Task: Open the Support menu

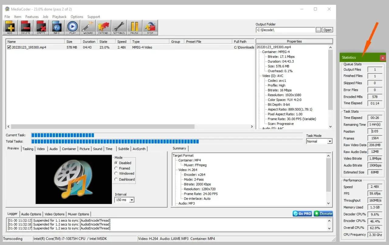Action: 94,17
